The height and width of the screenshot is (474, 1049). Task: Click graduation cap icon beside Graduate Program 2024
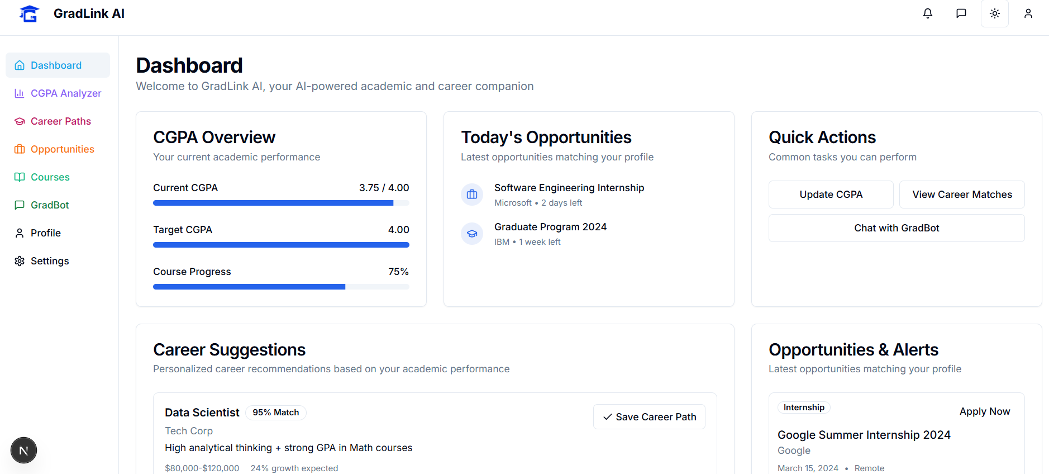(x=472, y=234)
